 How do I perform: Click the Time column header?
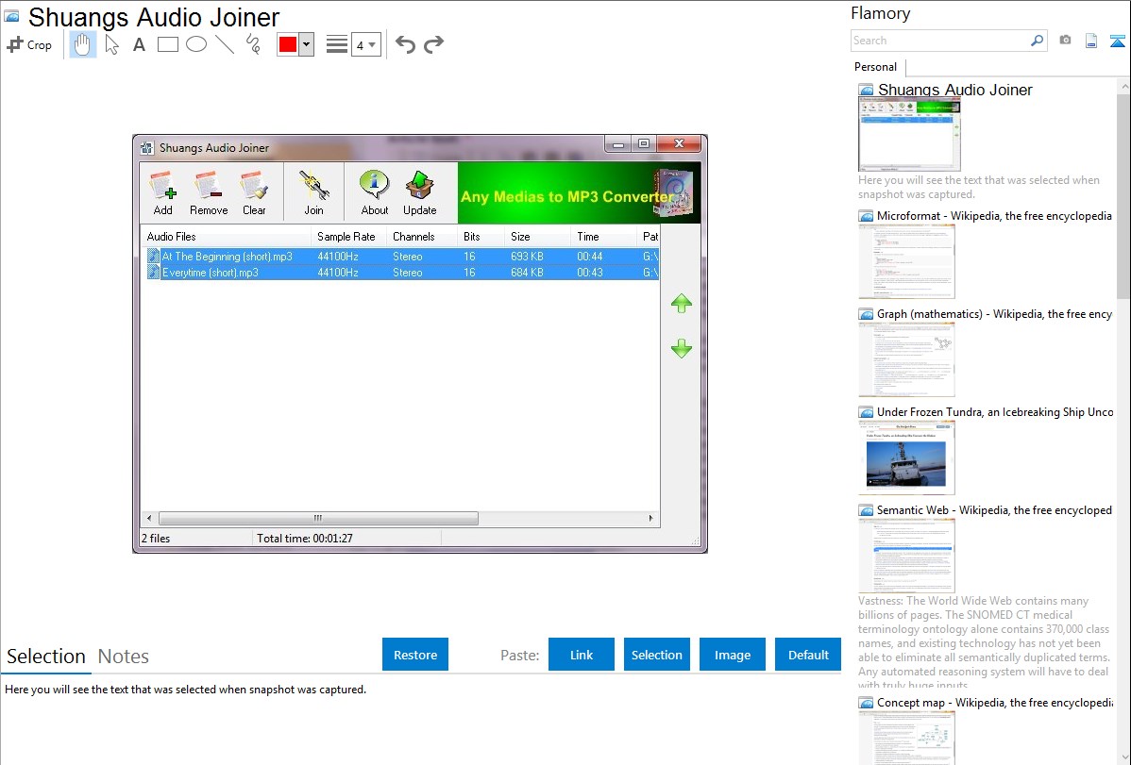pyautogui.click(x=603, y=237)
